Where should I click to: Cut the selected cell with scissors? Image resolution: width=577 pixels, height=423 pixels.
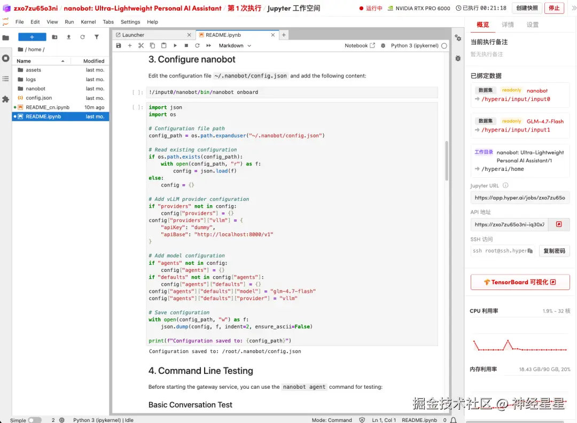[141, 45]
